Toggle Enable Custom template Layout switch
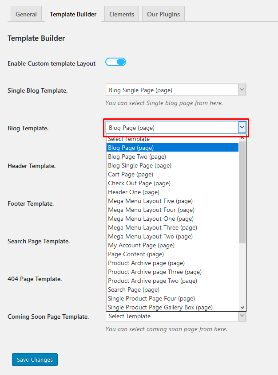 [x=115, y=62]
